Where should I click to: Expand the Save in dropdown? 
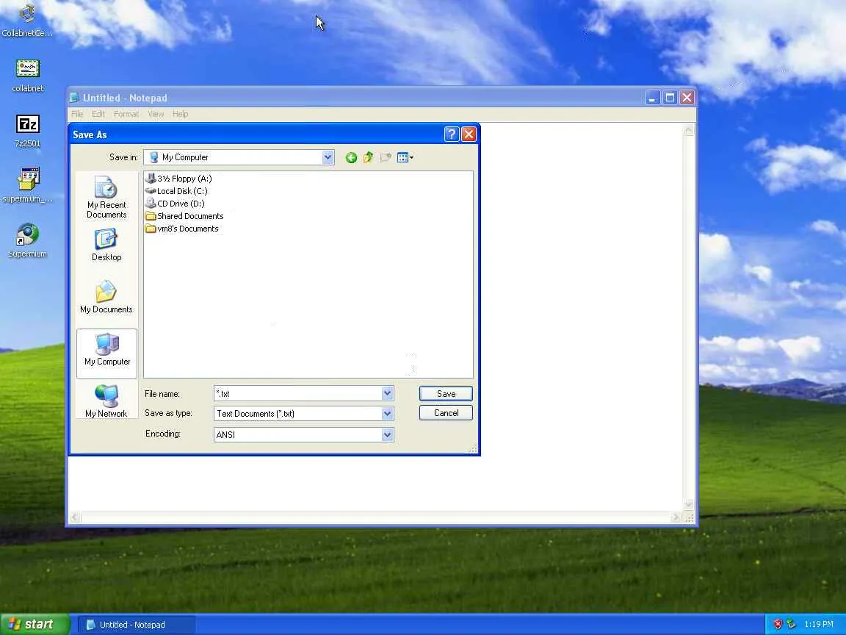pyautogui.click(x=328, y=157)
